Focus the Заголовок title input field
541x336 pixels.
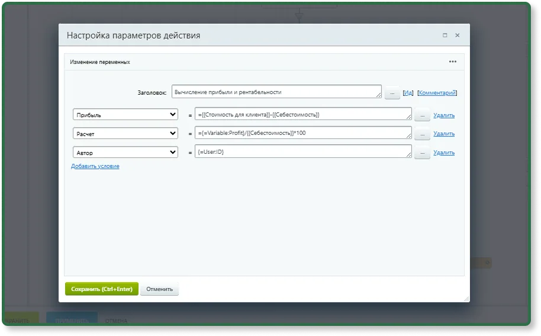click(x=276, y=92)
